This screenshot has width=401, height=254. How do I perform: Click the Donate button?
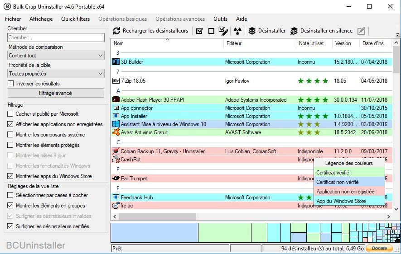(x=379, y=249)
